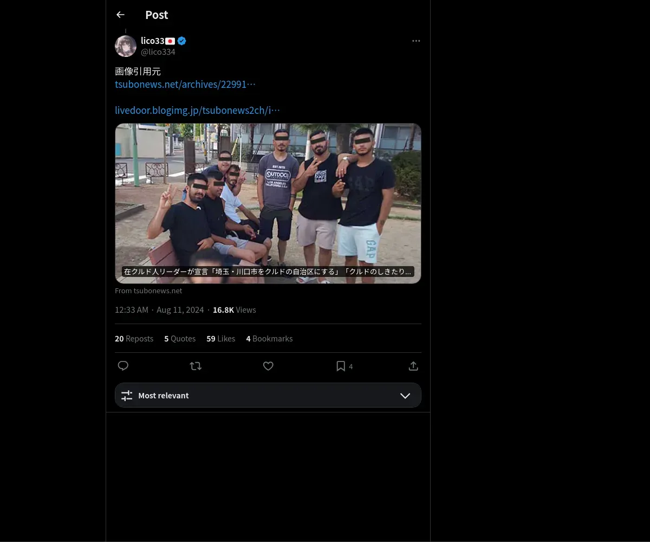Click the @lico334 handle
650x542 pixels.
[x=158, y=51]
